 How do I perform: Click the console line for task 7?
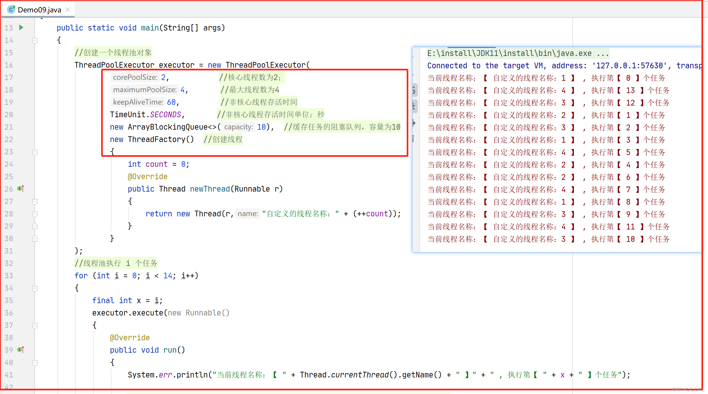pos(546,189)
